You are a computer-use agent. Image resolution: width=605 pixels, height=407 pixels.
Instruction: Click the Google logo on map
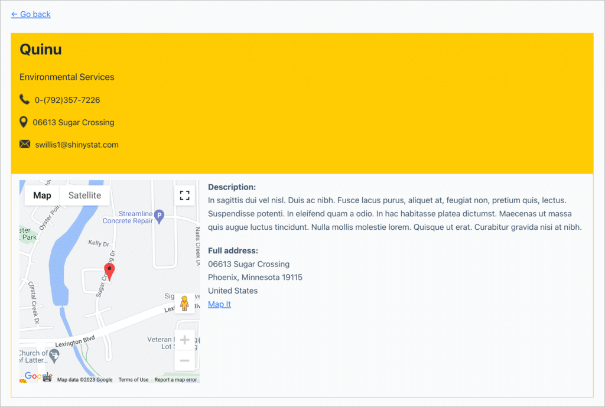pos(38,376)
